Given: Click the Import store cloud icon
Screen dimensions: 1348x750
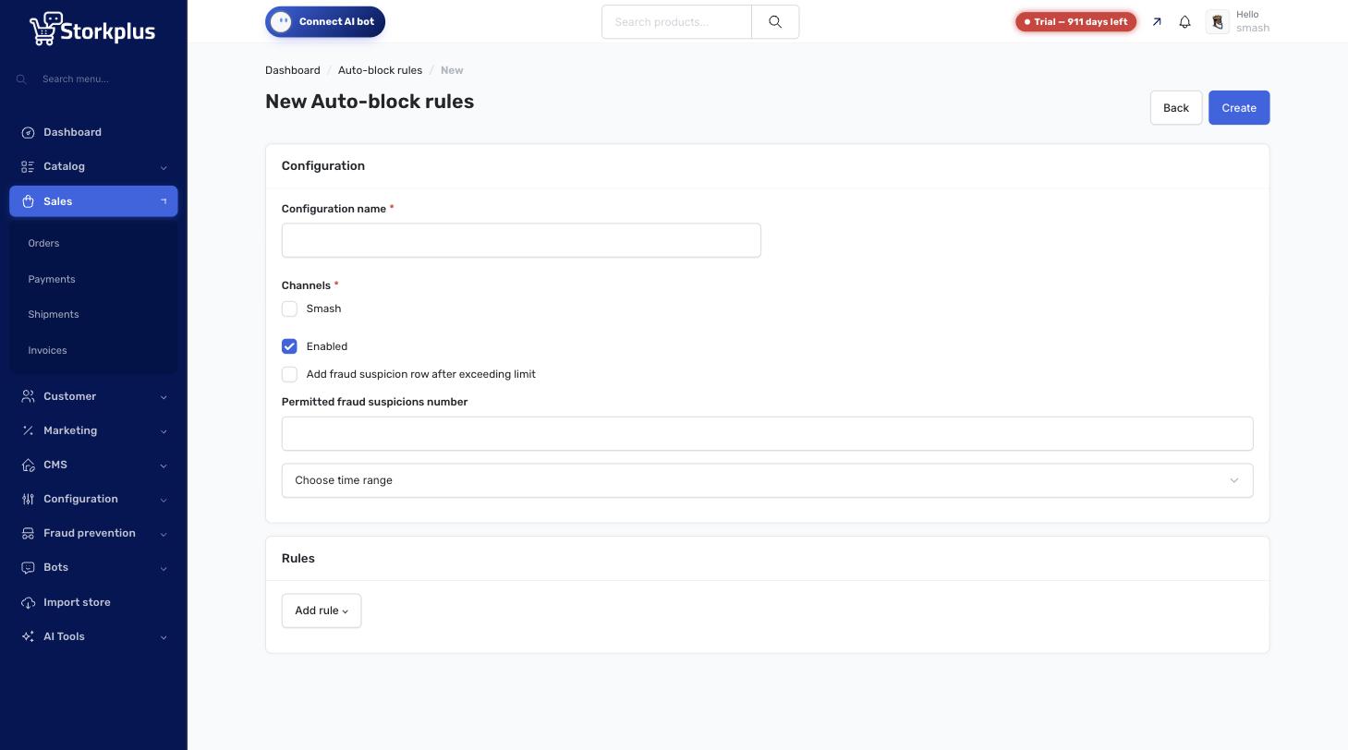Looking at the screenshot, I should (28, 602).
